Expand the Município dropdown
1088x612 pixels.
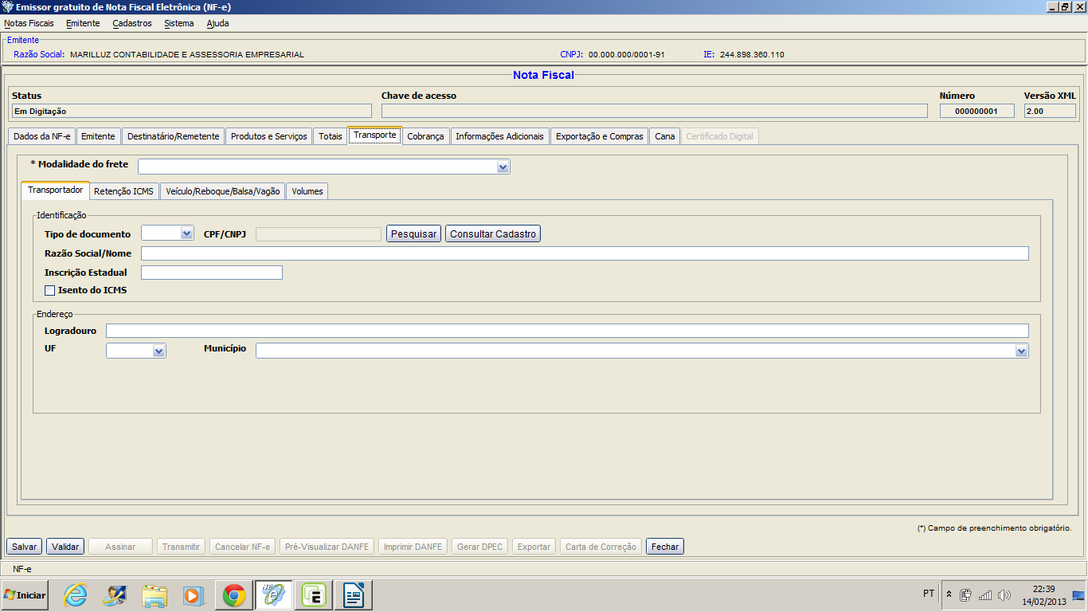coord(1021,351)
